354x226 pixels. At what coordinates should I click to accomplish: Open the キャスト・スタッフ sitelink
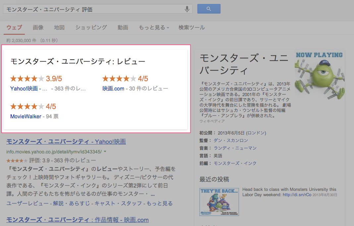click(118, 203)
